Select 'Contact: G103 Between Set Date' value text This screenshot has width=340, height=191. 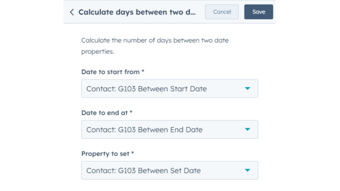pyautogui.click(x=143, y=171)
